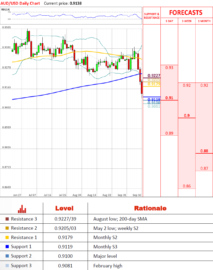213x270 pixels.
Task: Select the '1 MONTH' forecast column header
Action: click(x=204, y=21)
